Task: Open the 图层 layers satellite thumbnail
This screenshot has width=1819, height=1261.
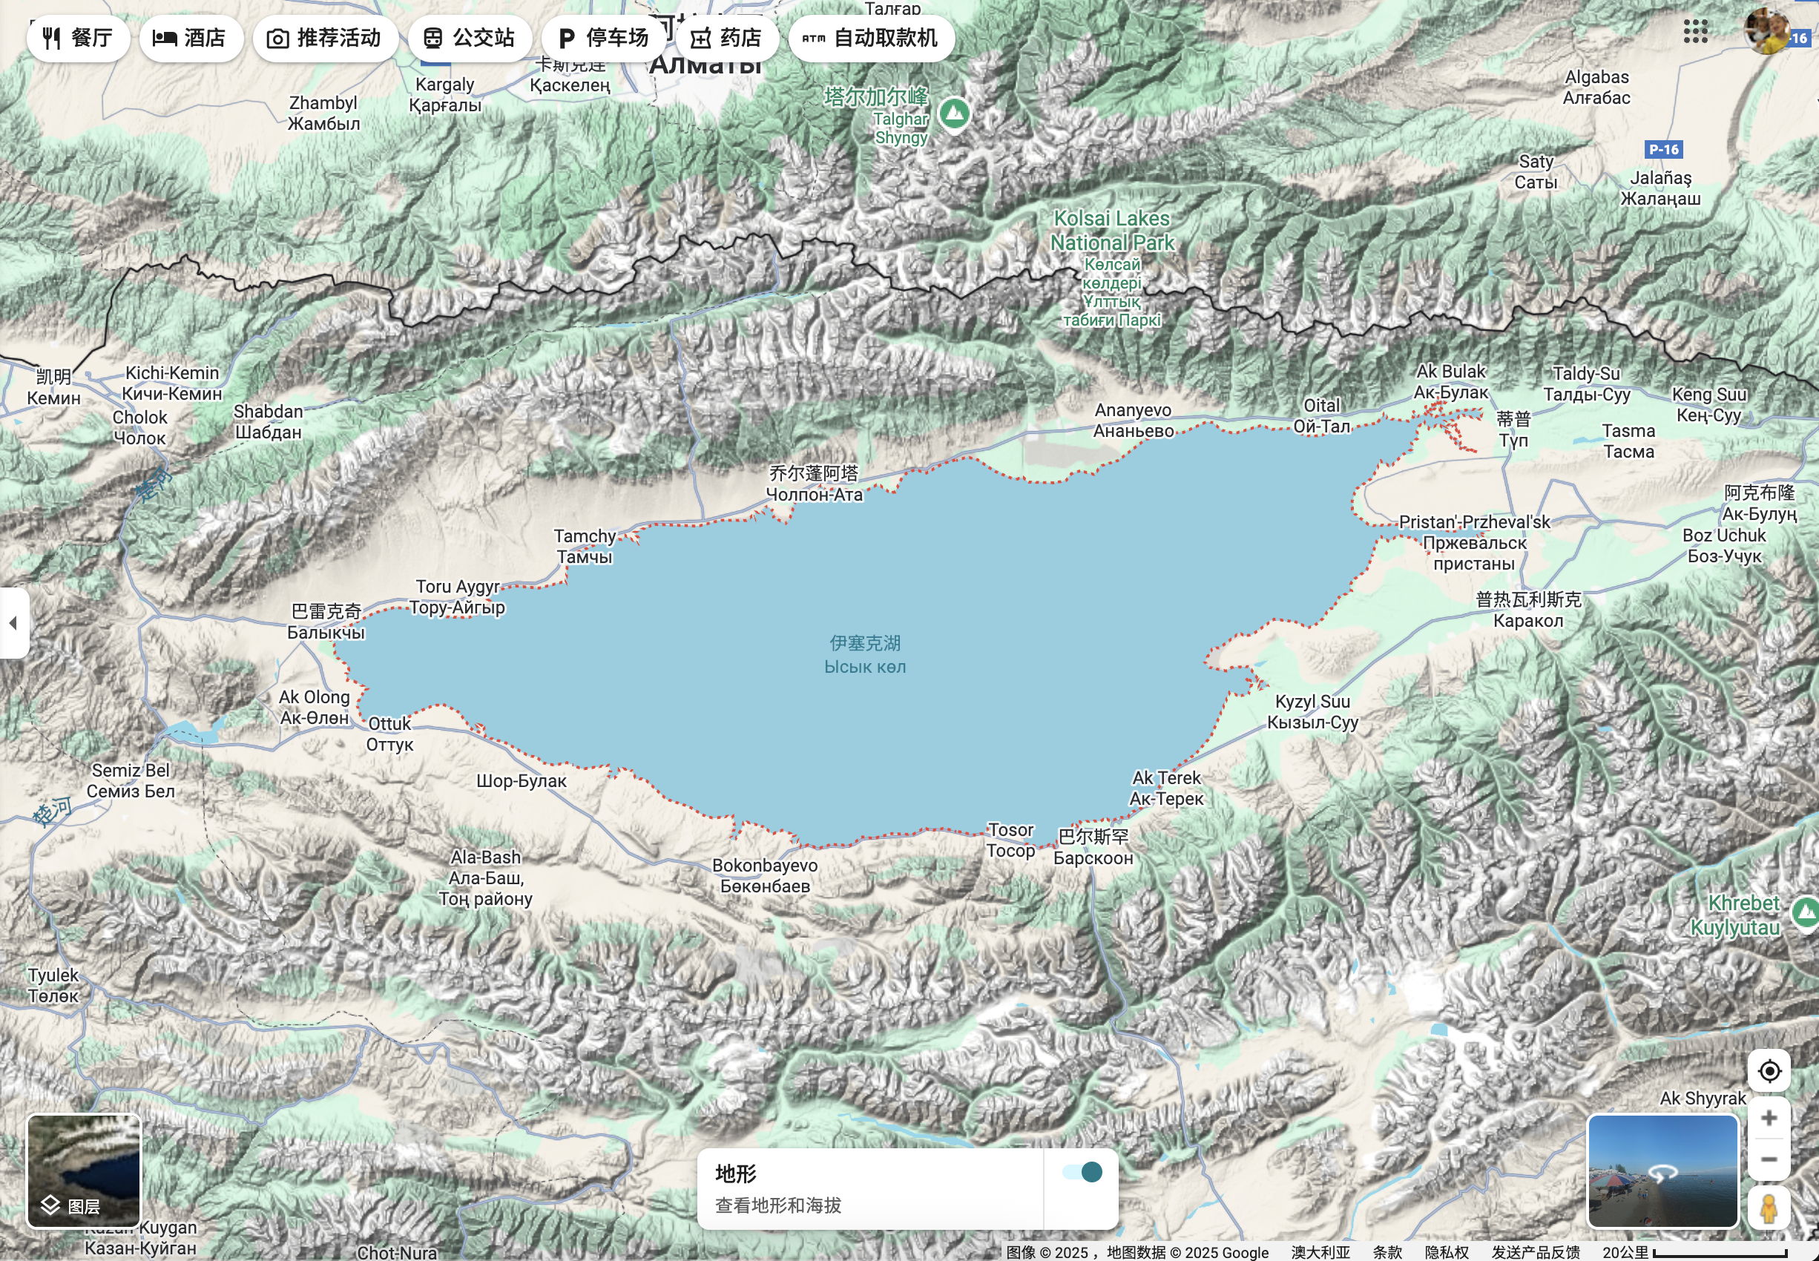Action: pyautogui.click(x=84, y=1171)
